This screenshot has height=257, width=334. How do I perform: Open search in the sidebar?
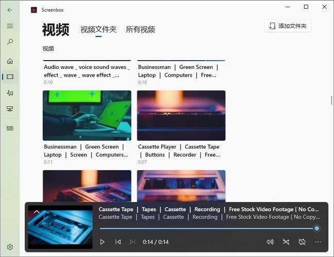[10, 42]
